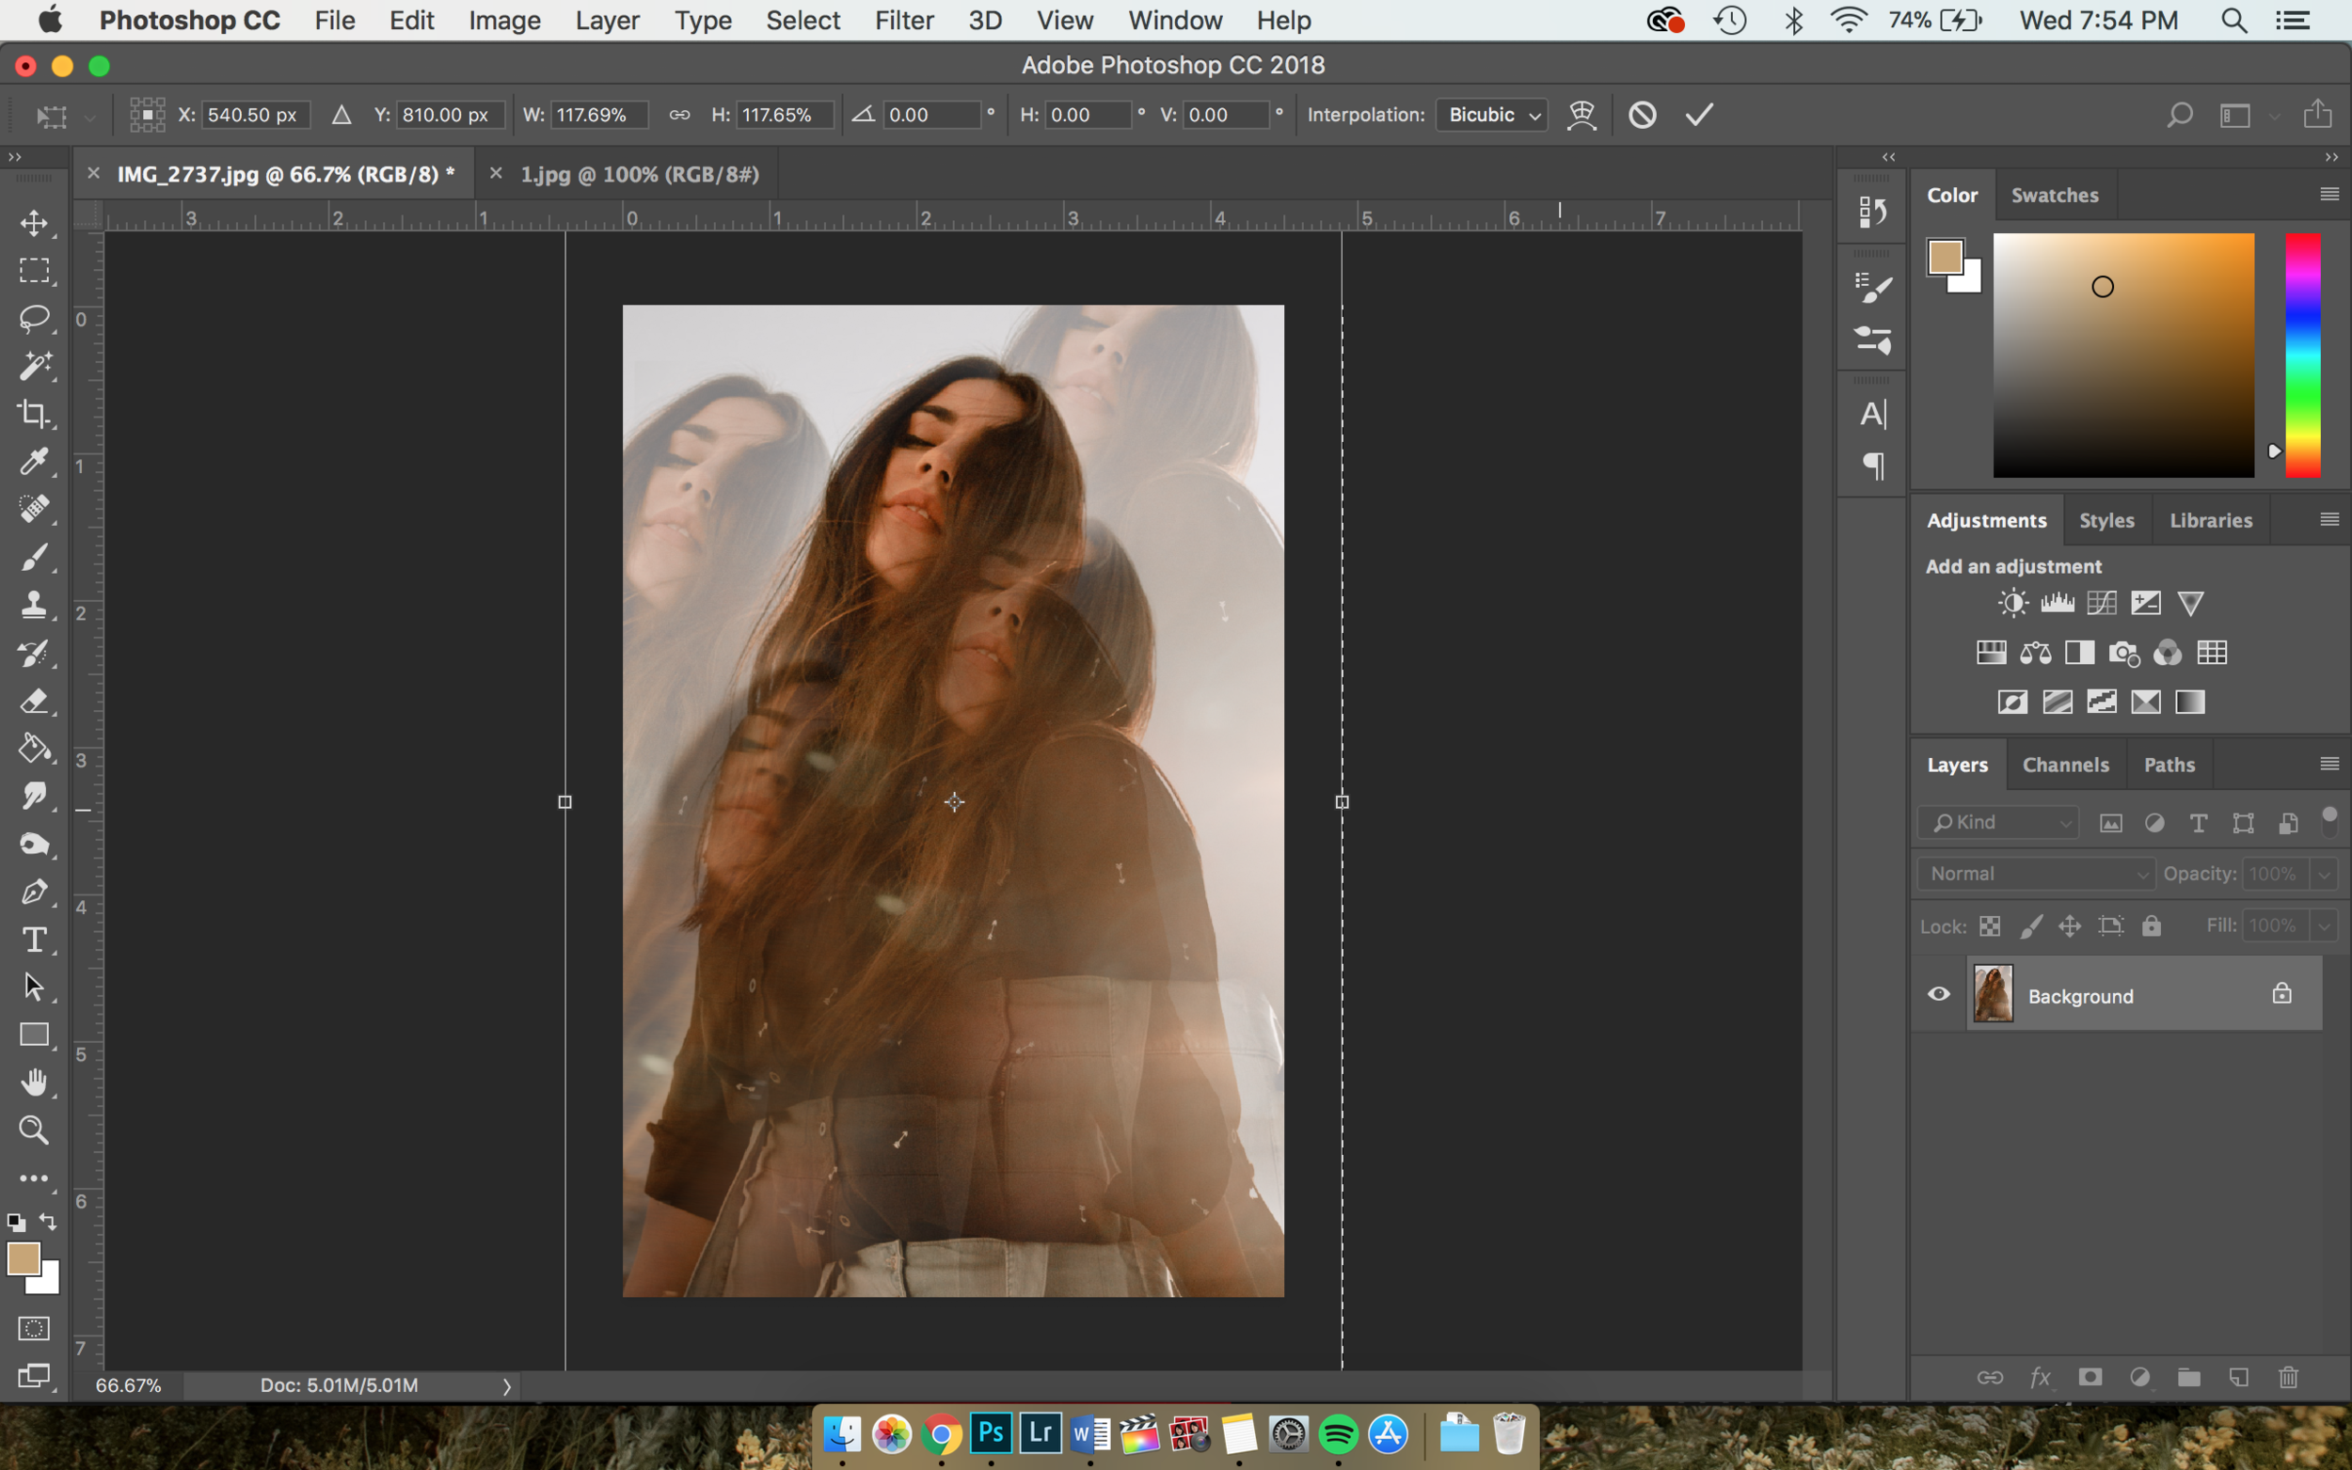2352x1470 pixels.
Task: Create a new layer
Action: [2238, 1377]
